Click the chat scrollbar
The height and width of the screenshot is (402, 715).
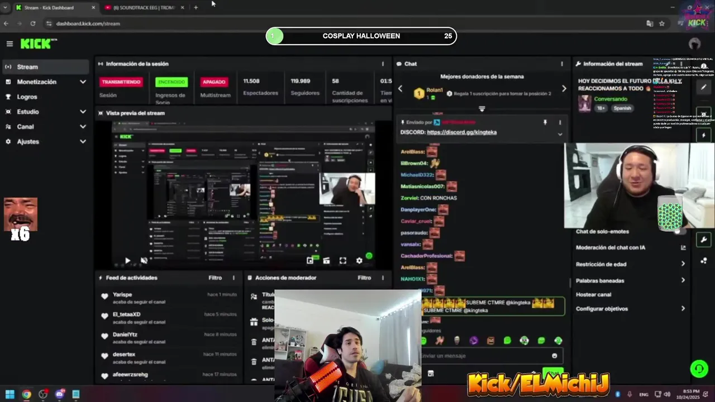pos(570,282)
